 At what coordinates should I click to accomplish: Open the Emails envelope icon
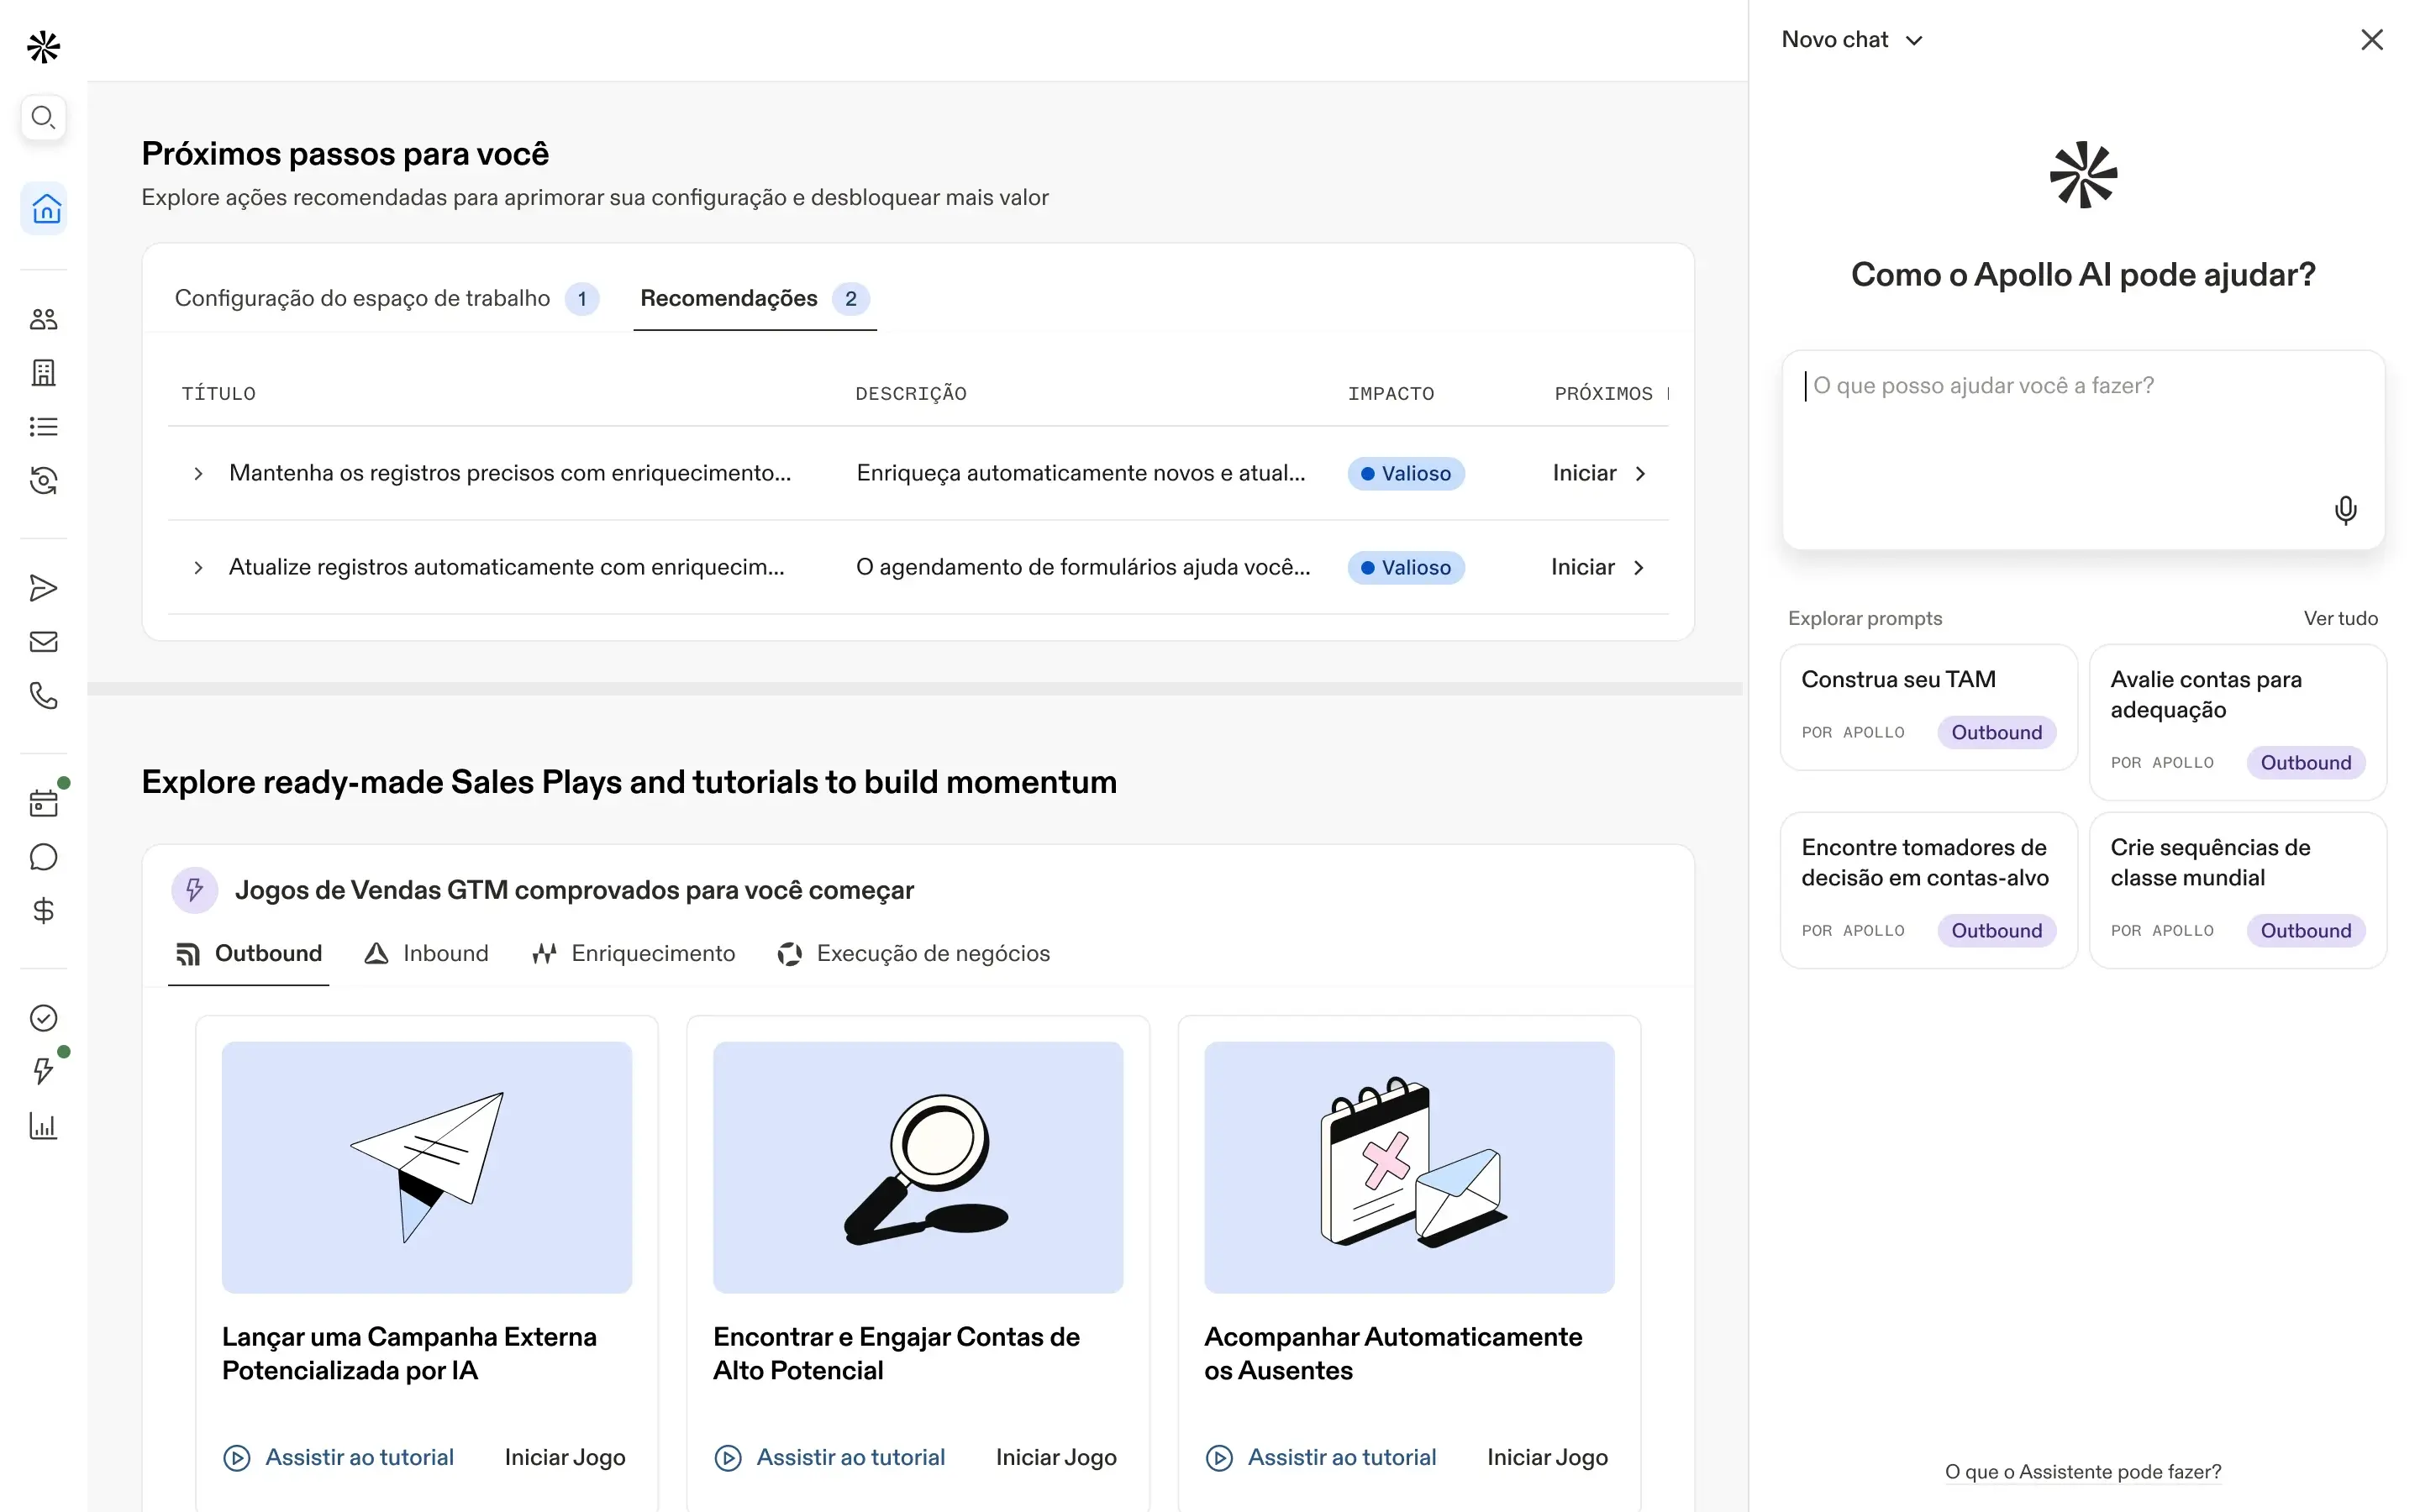tap(43, 642)
